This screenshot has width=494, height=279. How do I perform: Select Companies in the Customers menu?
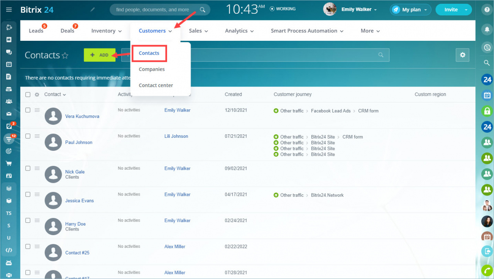coord(152,69)
